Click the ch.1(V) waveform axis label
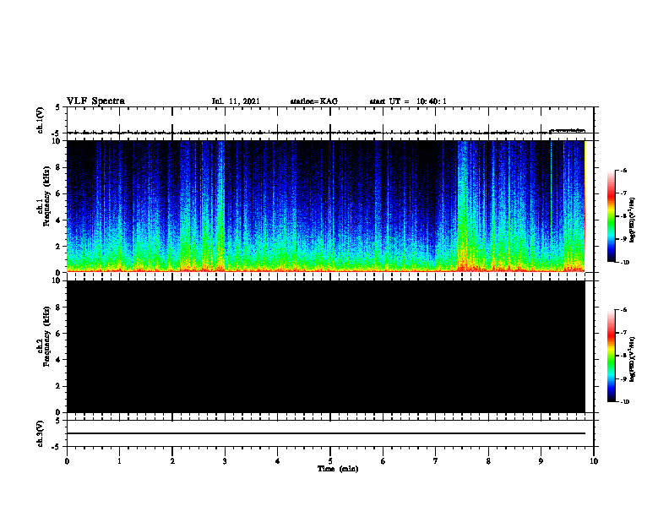 40,120
